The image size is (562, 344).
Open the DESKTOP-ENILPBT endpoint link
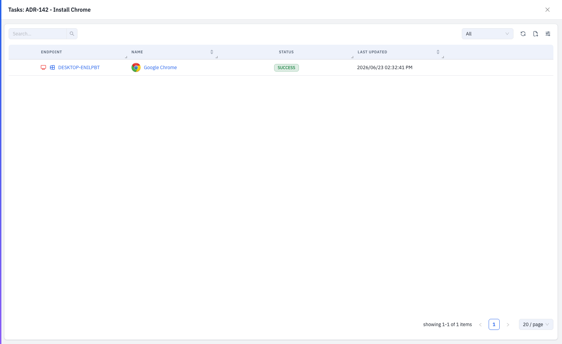(79, 67)
